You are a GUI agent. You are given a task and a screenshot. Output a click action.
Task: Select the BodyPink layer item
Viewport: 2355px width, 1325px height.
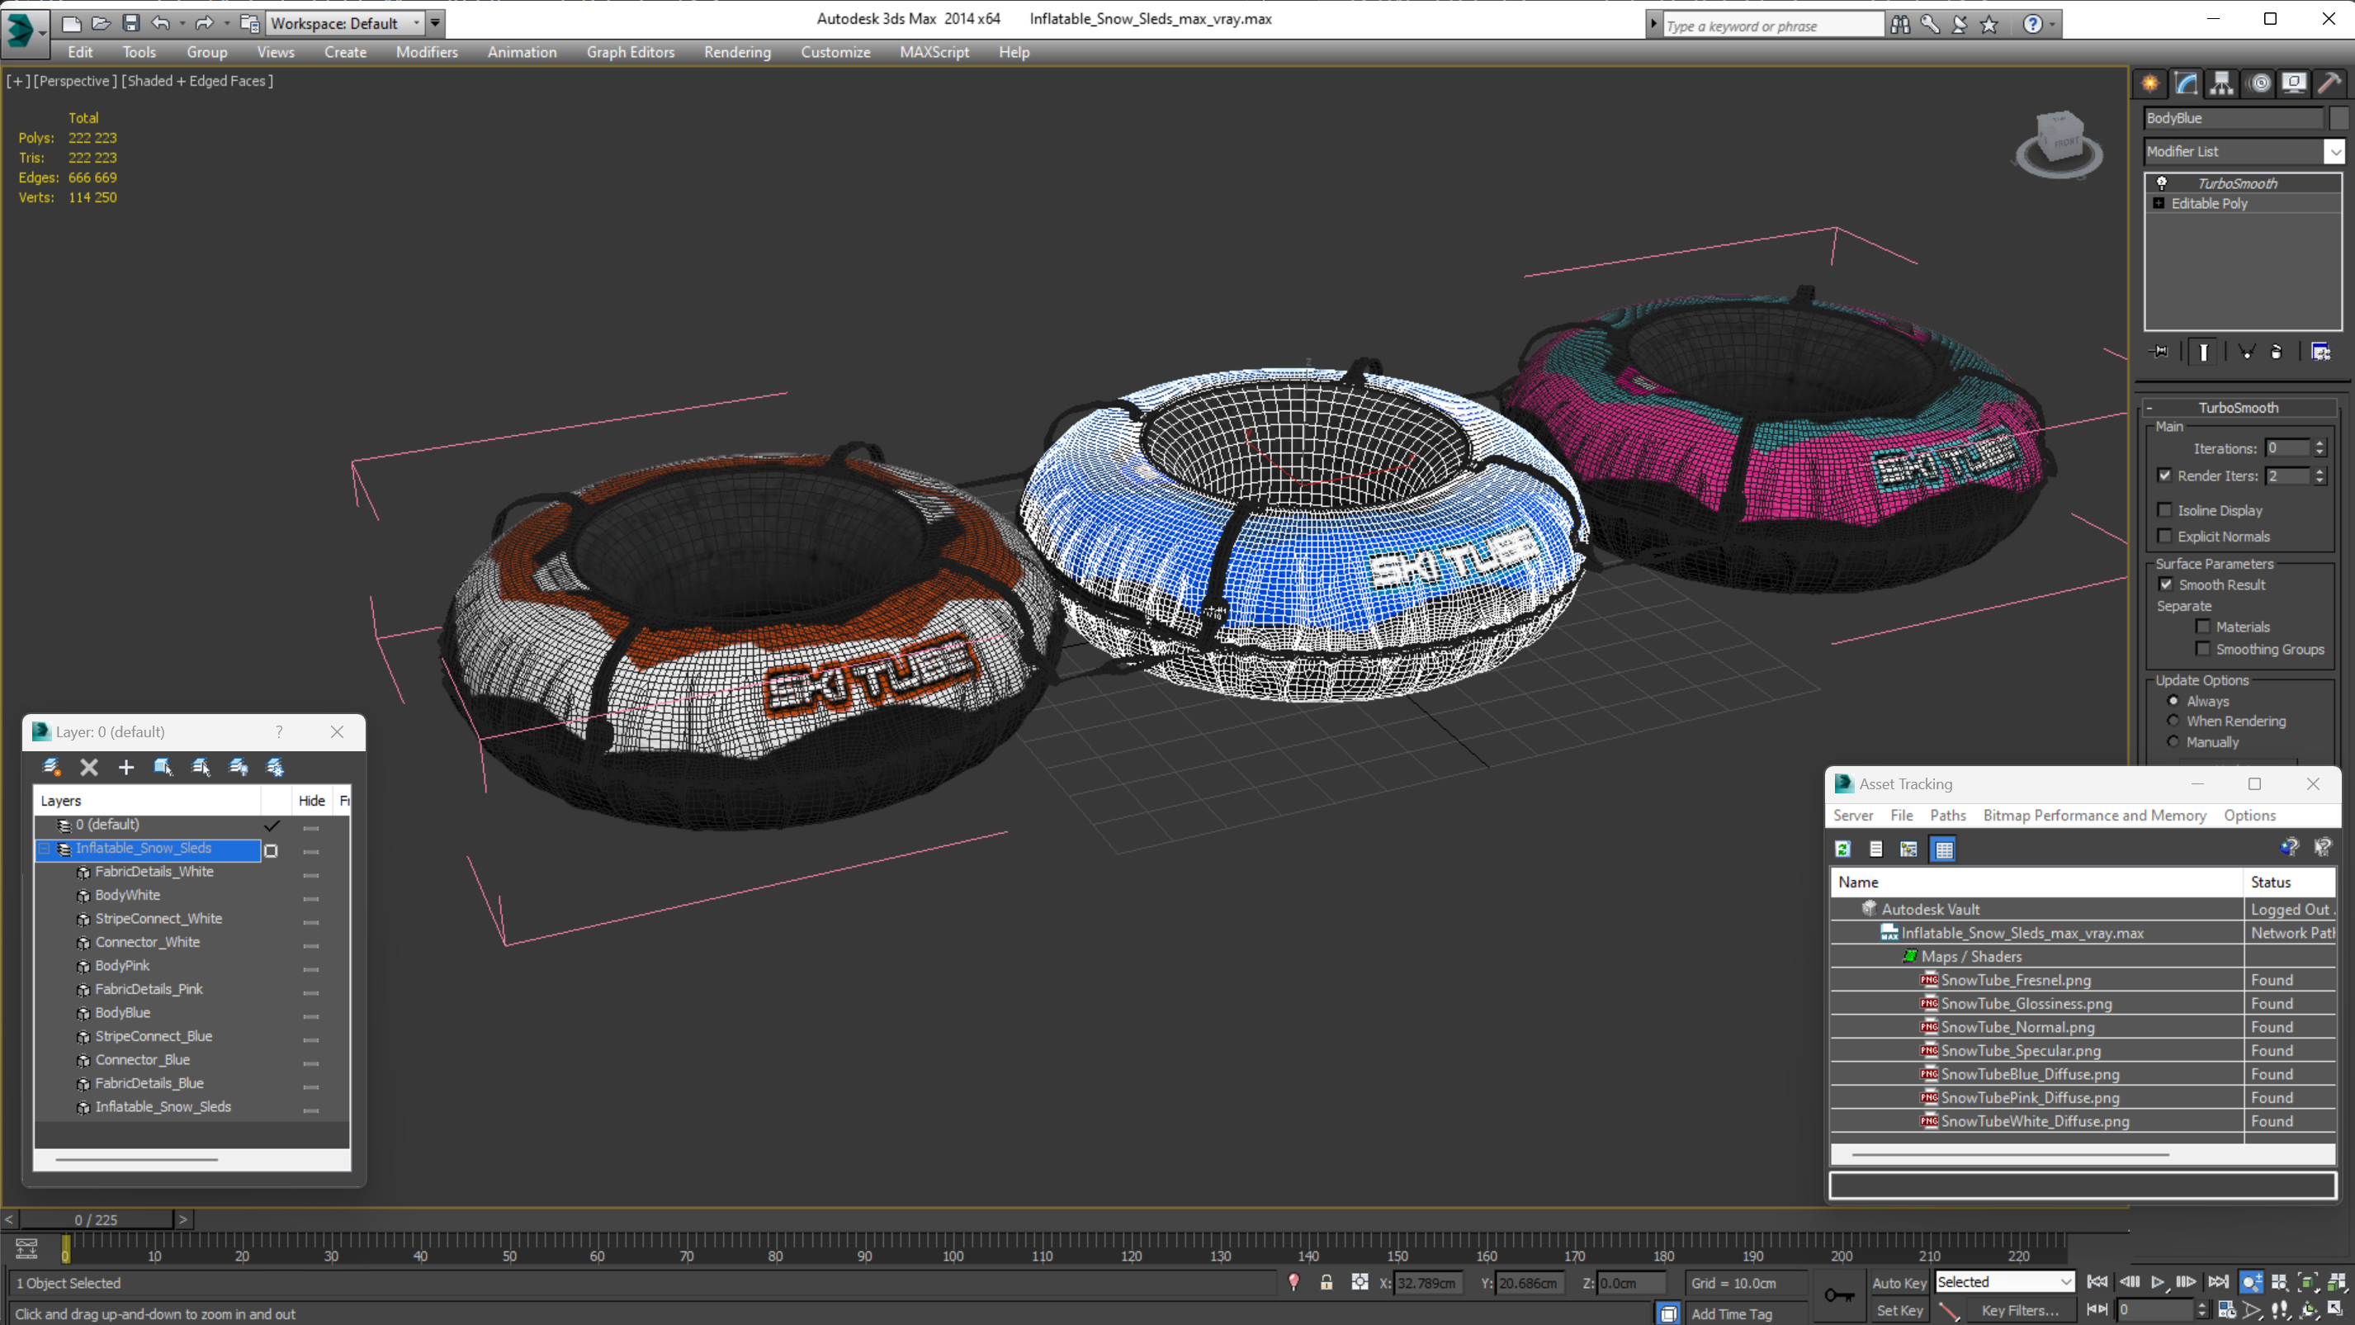coord(121,966)
